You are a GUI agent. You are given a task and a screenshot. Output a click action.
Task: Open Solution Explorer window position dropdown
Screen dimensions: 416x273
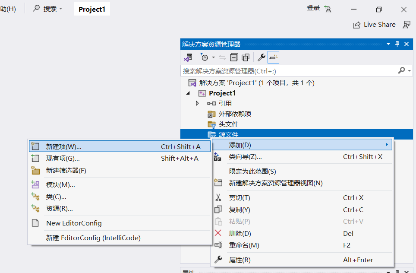(x=388, y=44)
